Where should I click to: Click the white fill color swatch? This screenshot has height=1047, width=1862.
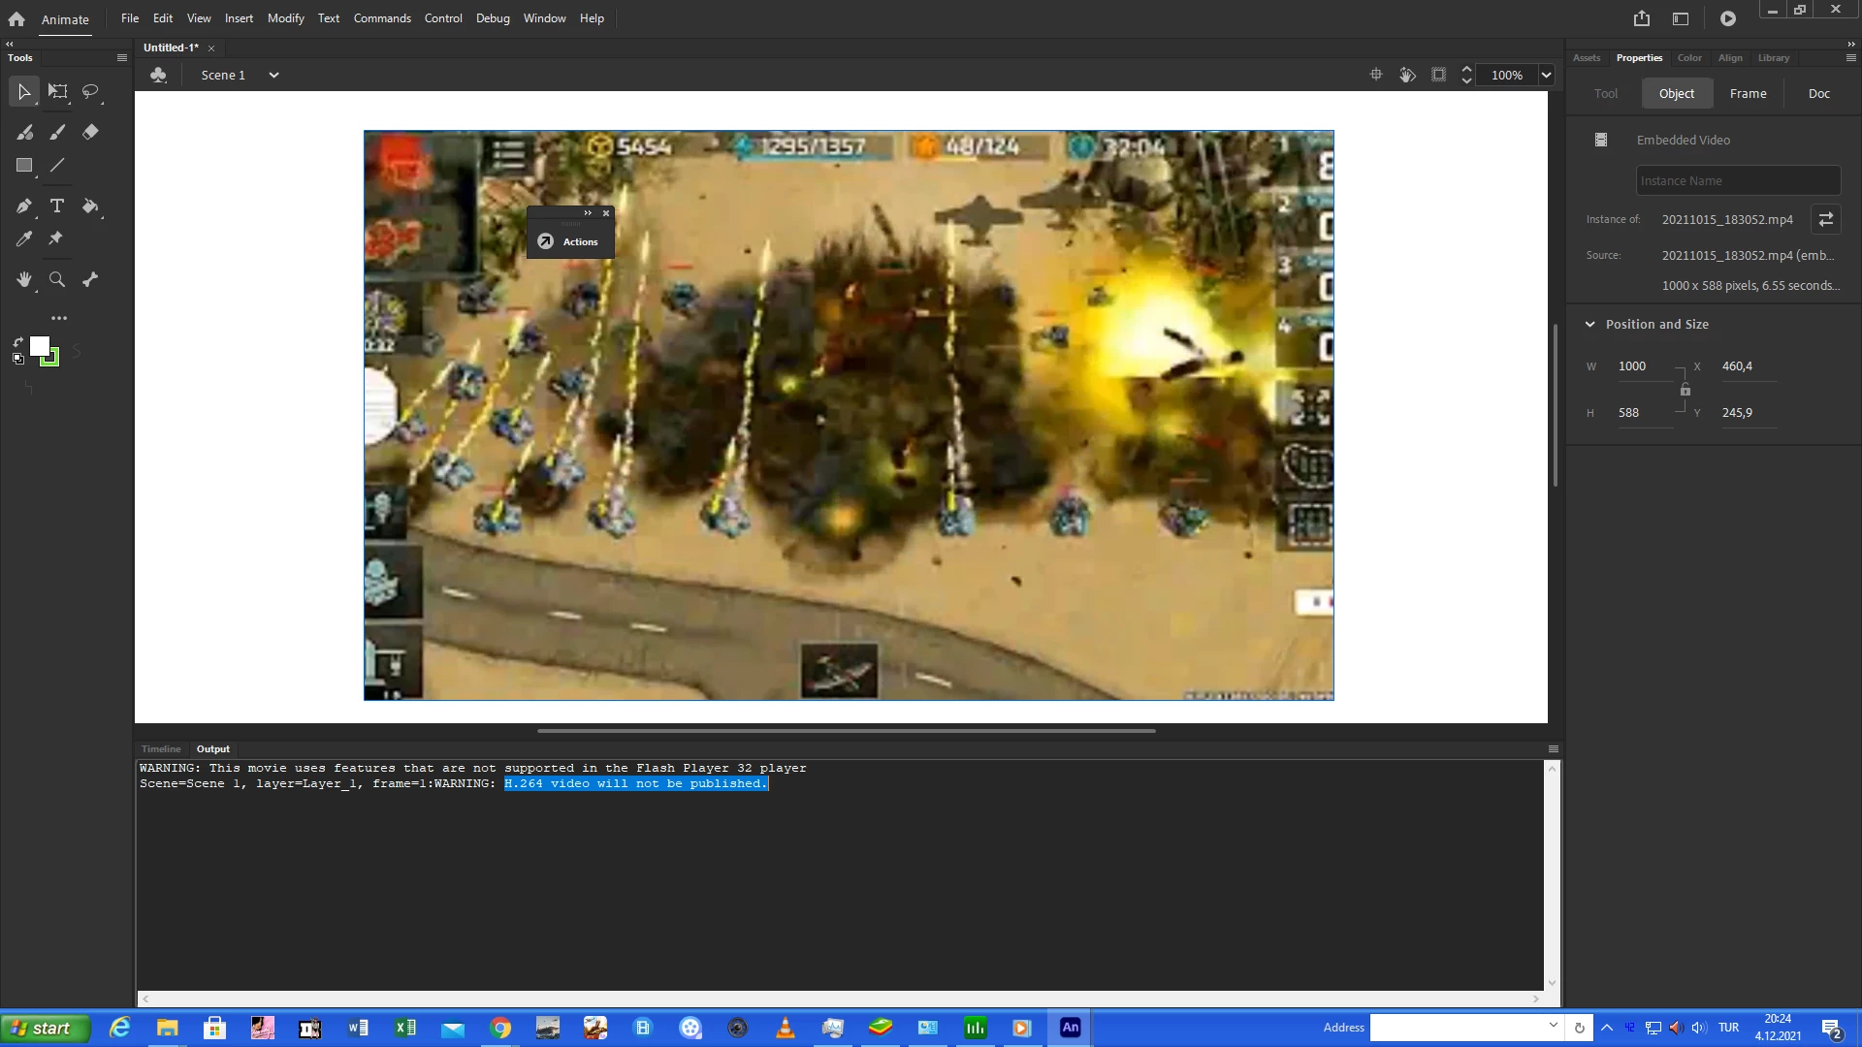click(x=40, y=346)
